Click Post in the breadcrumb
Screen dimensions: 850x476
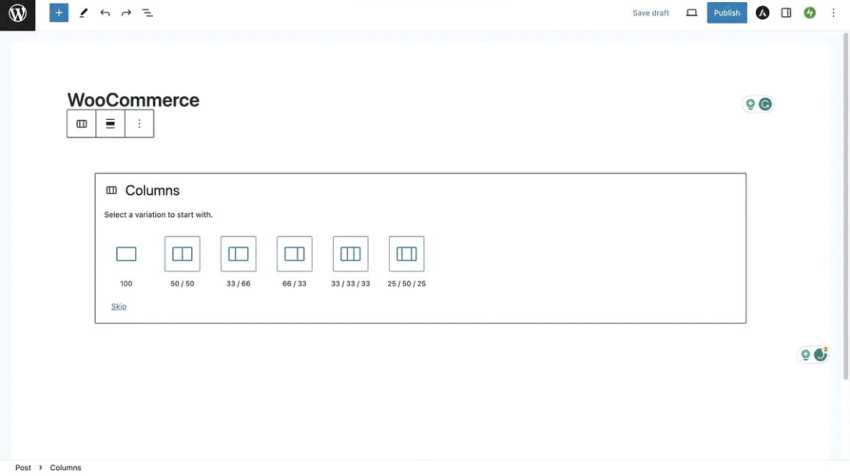[23, 468]
